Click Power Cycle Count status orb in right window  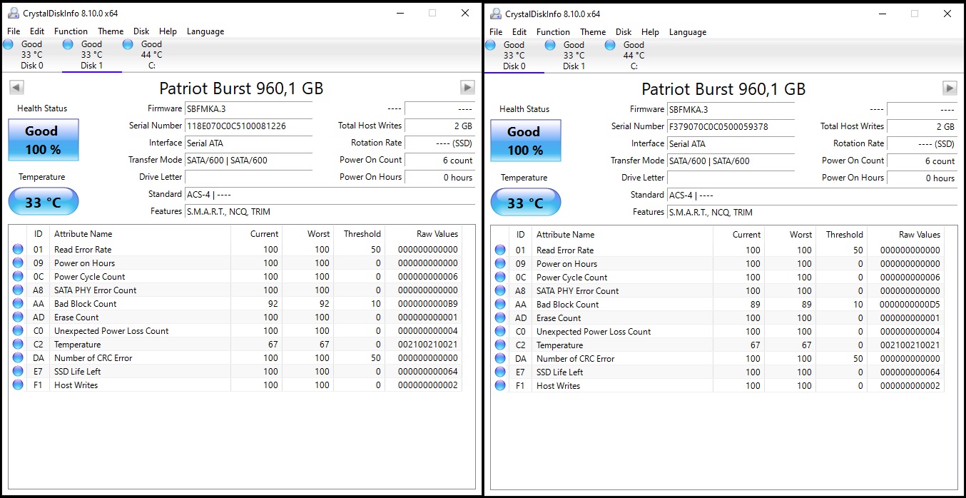[x=500, y=278]
